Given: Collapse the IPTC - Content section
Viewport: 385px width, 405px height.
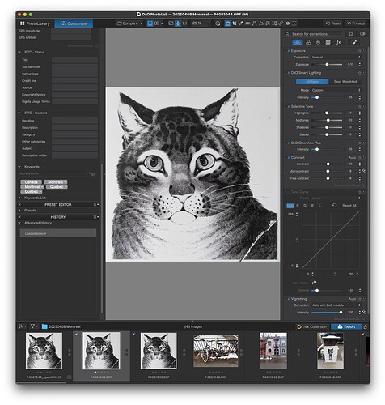Looking at the screenshot, I should point(19,113).
